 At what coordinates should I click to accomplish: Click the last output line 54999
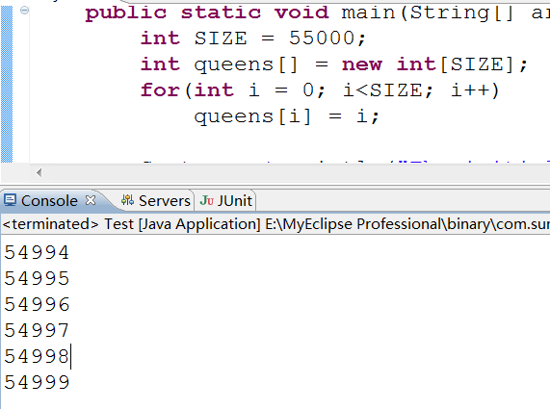click(x=37, y=382)
